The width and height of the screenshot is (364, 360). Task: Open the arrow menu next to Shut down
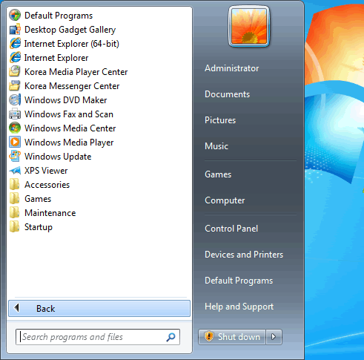click(x=274, y=337)
